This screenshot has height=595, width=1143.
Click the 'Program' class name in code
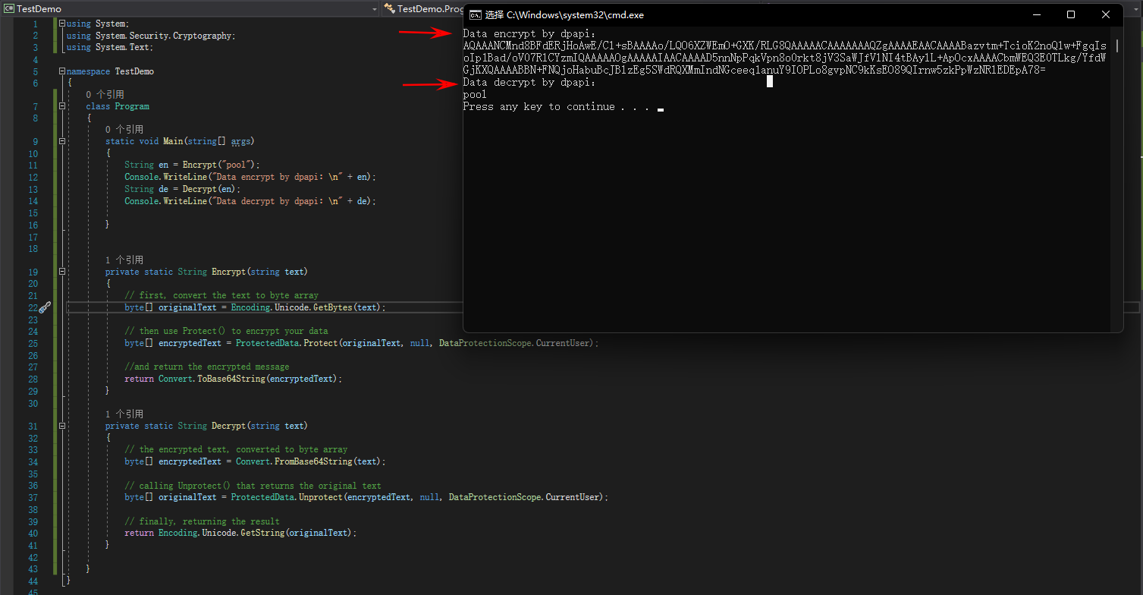coord(132,106)
